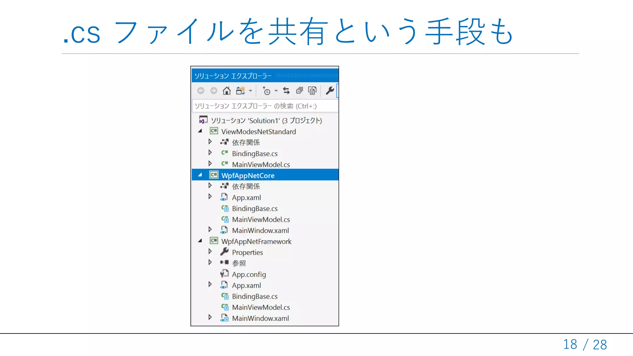
Task: Select linked BindingBase.cs in WpfAppNetFramework
Action: [255, 296]
